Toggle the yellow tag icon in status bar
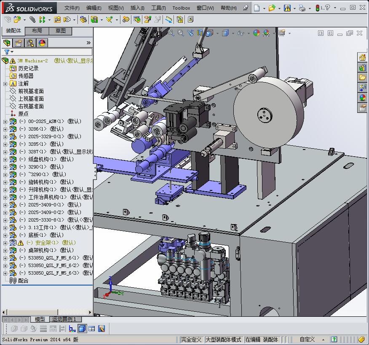369x345 pixels. point(362,340)
